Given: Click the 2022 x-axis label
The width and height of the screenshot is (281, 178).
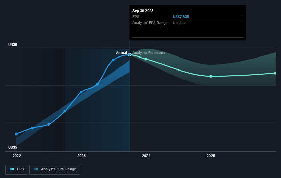Looking at the screenshot, I should coord(17,156).
